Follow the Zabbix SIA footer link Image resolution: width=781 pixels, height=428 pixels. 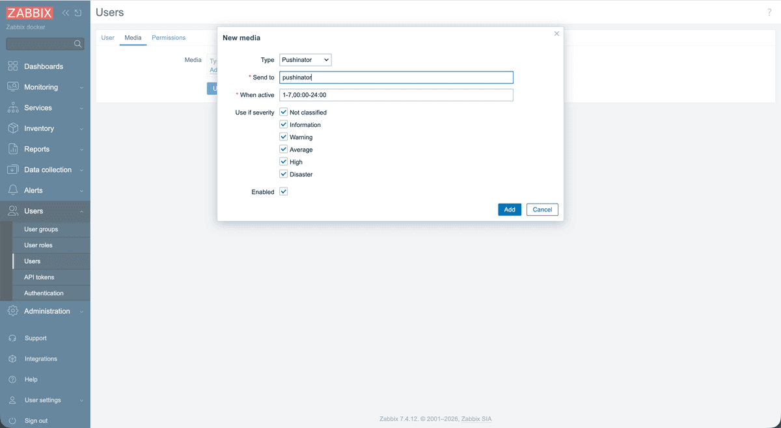point(476,419)
